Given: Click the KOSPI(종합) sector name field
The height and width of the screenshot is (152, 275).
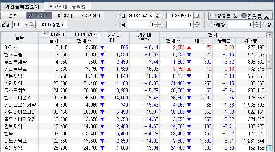Looking at the screenshot, I should [x=52, y=25].
